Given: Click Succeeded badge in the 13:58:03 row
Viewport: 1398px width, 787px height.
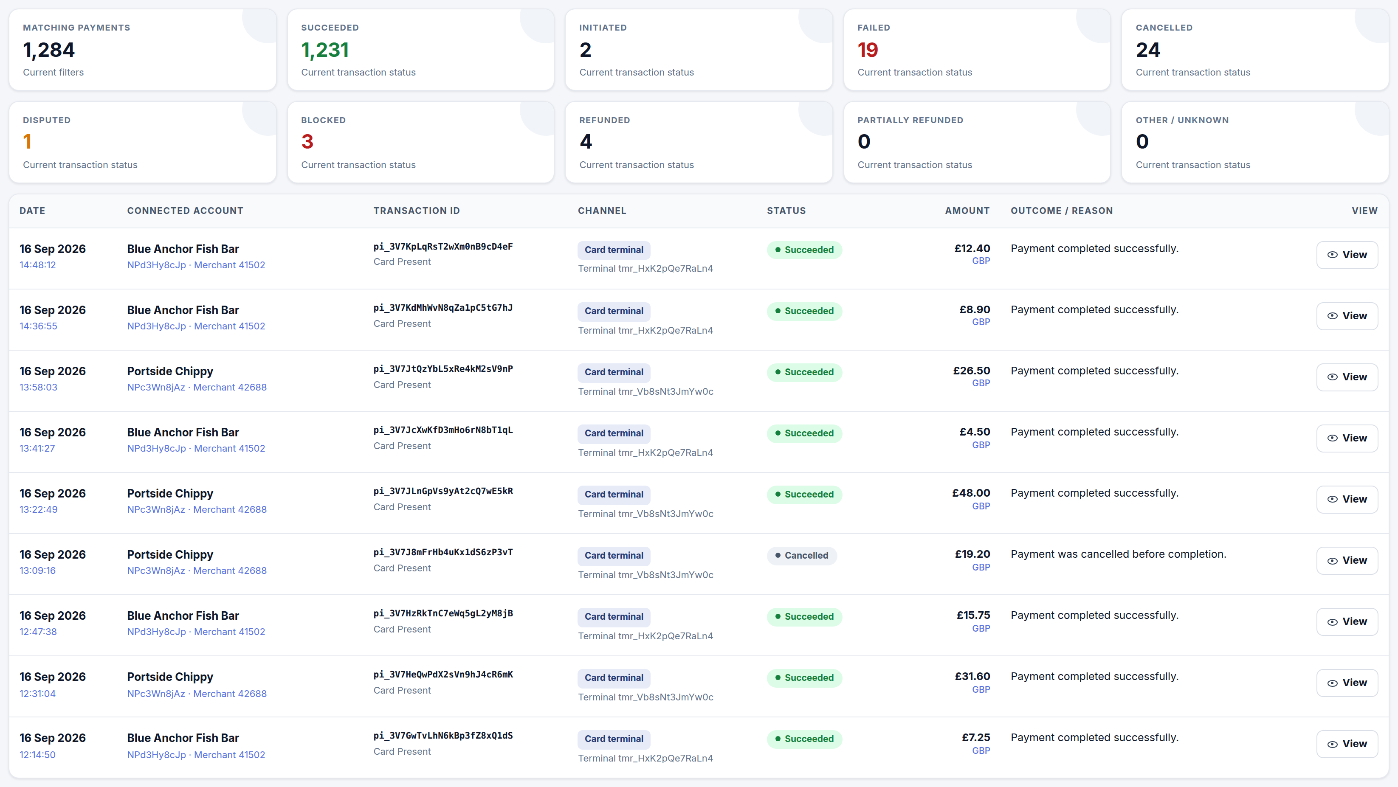Looking at the screenshot, I should (x=804, y=372).
